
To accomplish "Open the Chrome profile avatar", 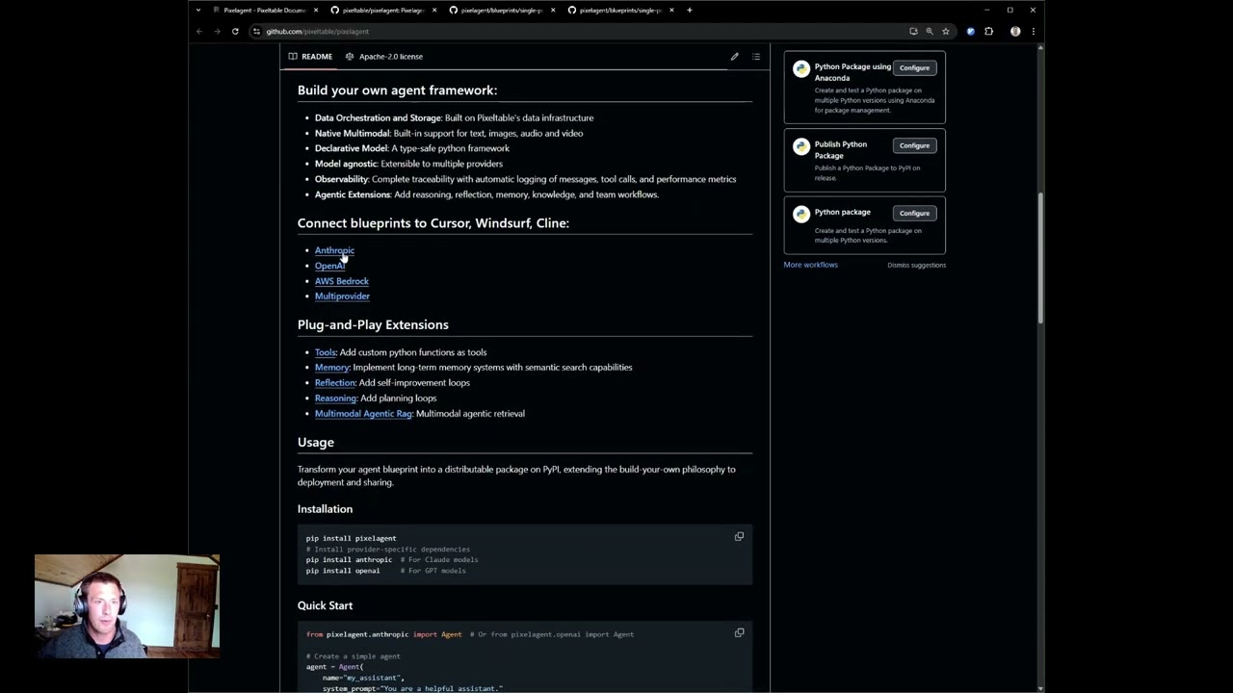I will (1015, 32).
